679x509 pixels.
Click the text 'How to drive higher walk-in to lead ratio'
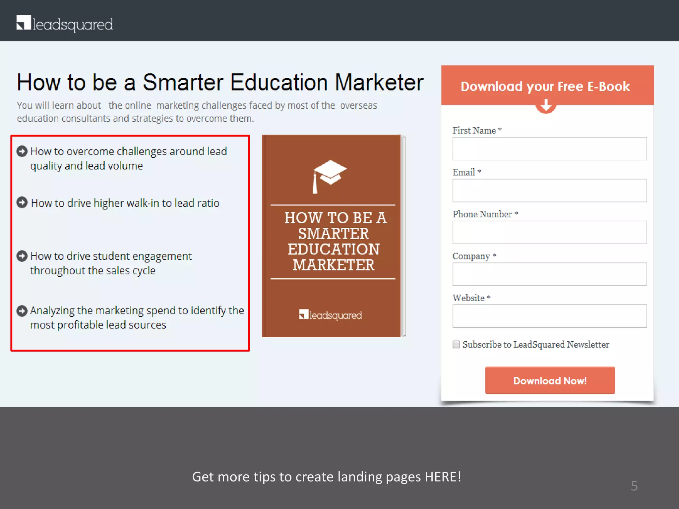click(x=125, y=203)
